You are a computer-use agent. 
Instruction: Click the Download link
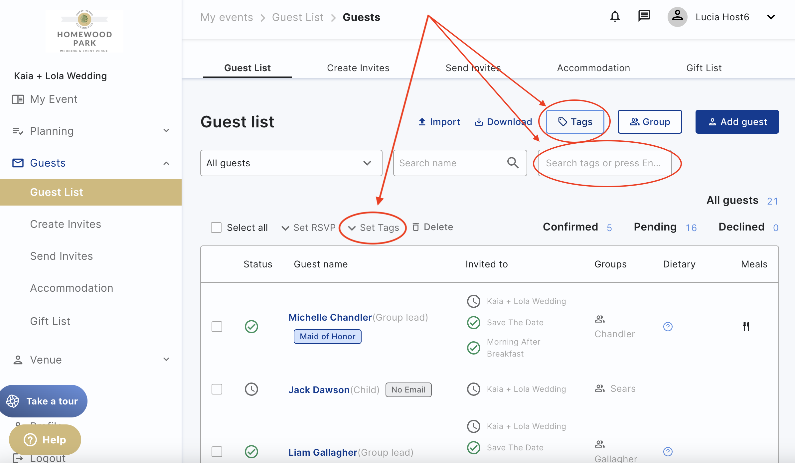click(503, 122)
